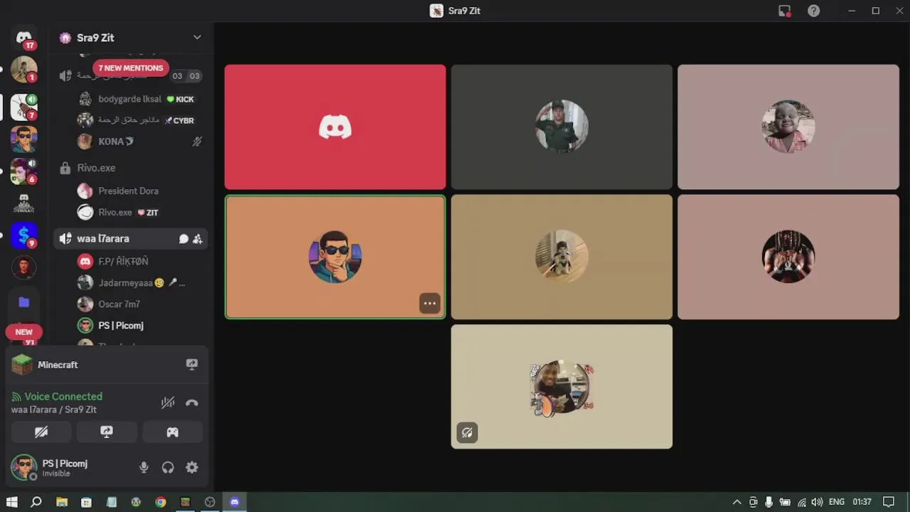The height and width of the screenshot is (512, 910).
Task: Open Windows taskbar search
Action: tap(36, 502)
